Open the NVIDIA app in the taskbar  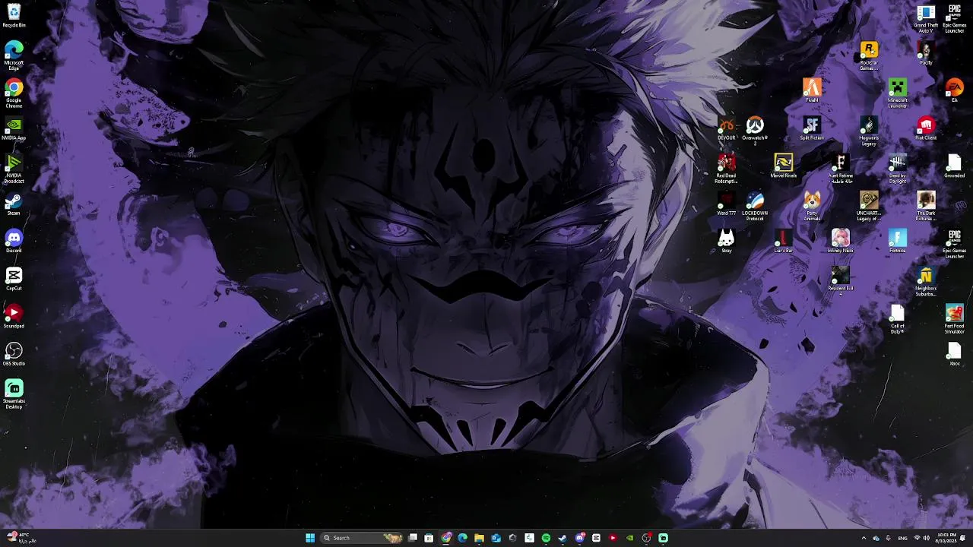(629, 538)
